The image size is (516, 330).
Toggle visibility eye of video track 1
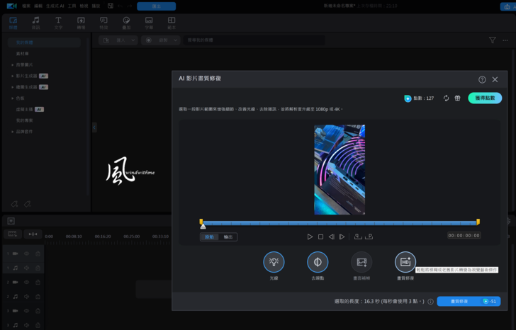(27, 254)
